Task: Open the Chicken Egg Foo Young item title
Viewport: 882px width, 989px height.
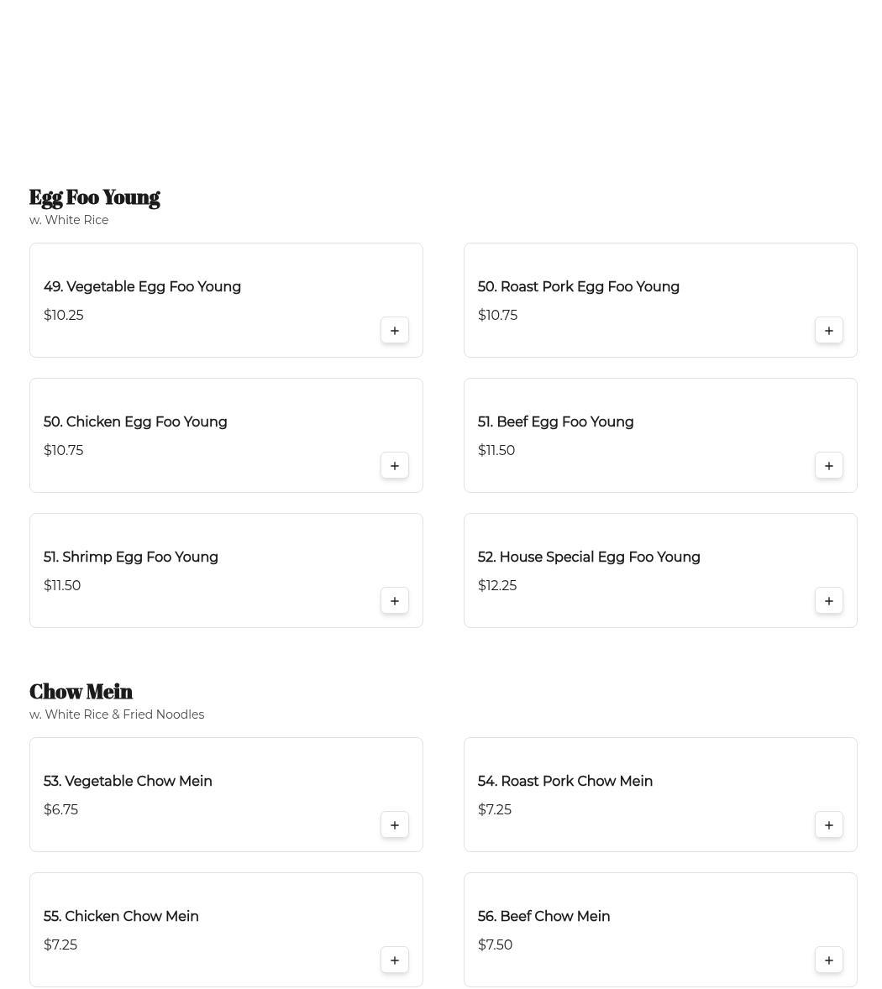Action: click(135, 422)
